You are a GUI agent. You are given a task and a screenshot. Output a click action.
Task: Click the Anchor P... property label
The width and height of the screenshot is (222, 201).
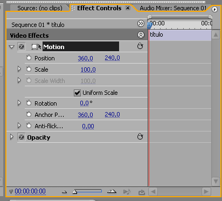point(50,115)
